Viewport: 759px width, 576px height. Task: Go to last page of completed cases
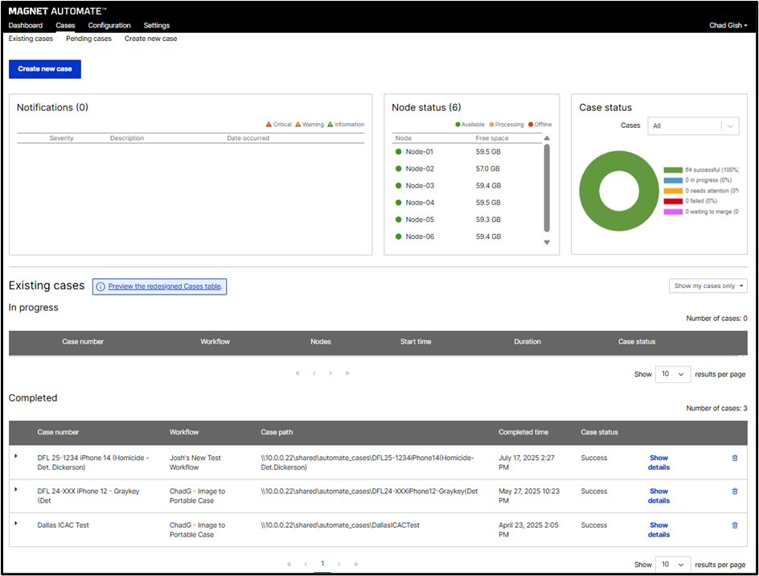coord(356,565)
